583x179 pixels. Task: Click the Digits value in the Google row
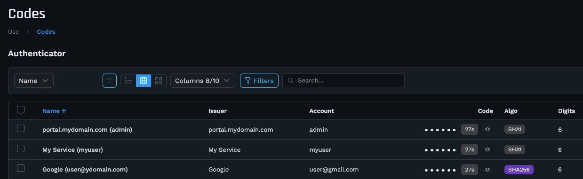[x=560, y=170]
